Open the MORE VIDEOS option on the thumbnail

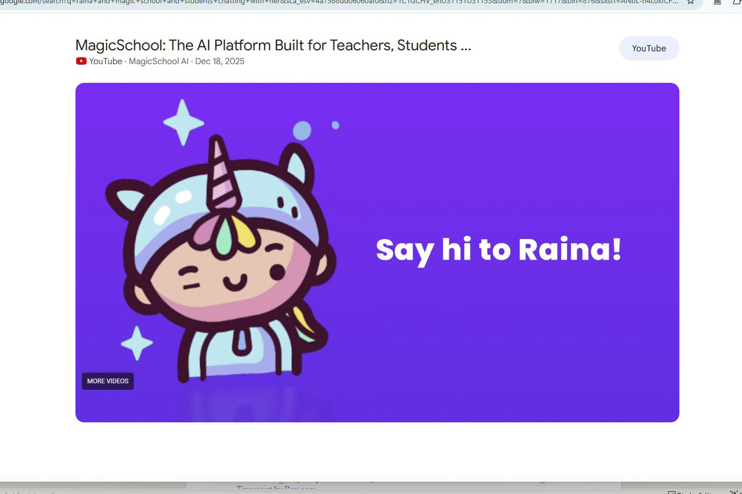coord(108,381)
